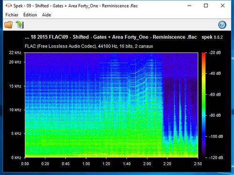This screenshot has height=175, width=234.
Task: Click inside the spectrogram plot area
Action: tap(111, 105)
